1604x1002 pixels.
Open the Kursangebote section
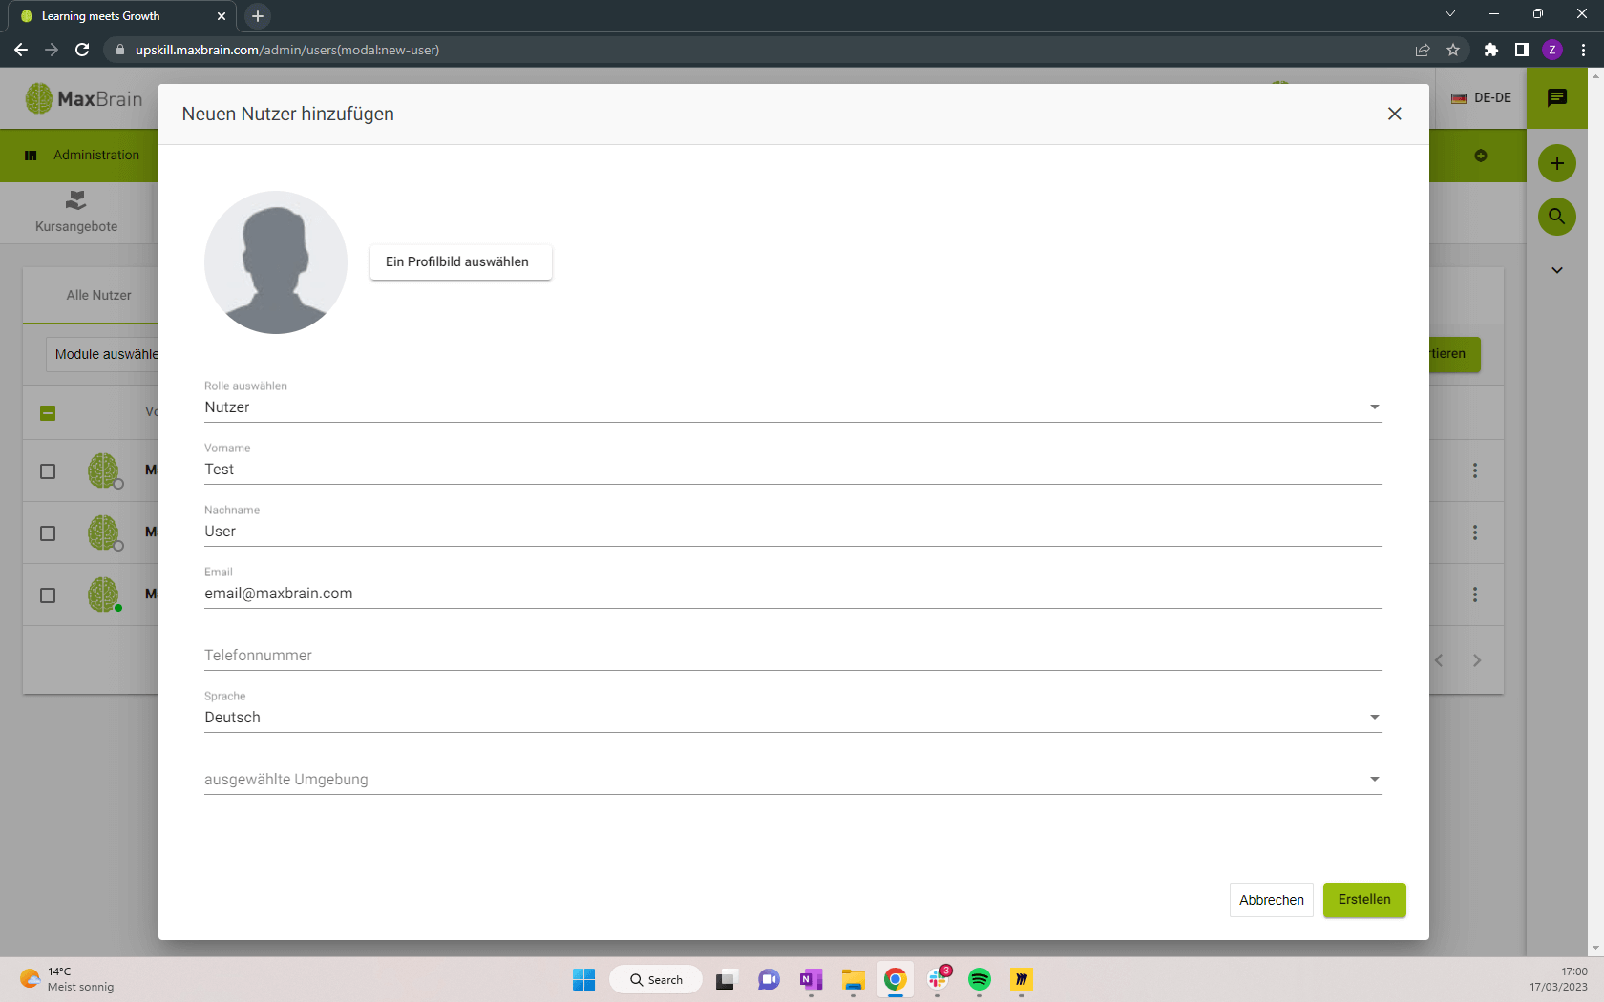click(x=76, y=212)
